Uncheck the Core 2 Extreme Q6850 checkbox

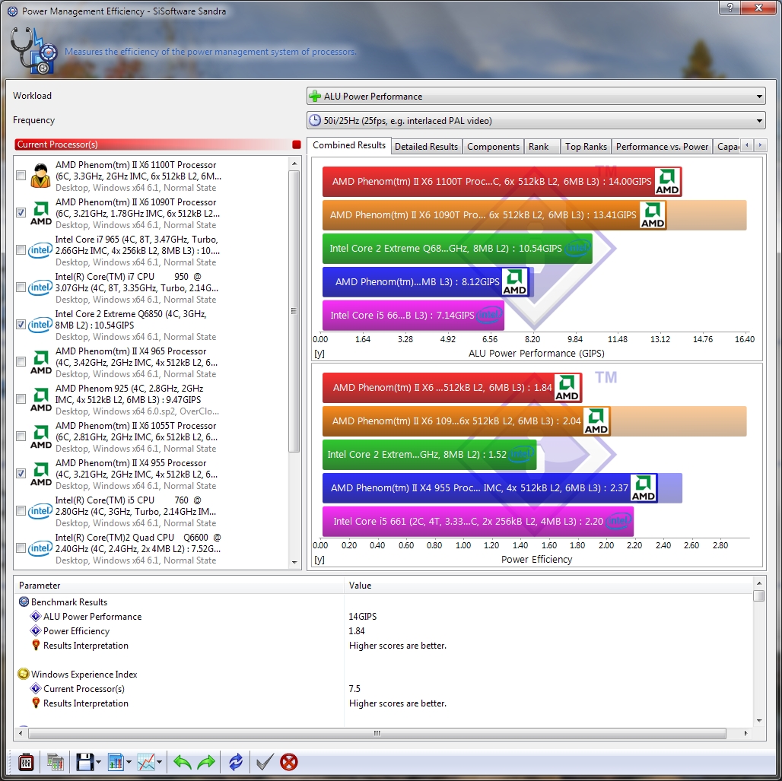pos(21,325)
